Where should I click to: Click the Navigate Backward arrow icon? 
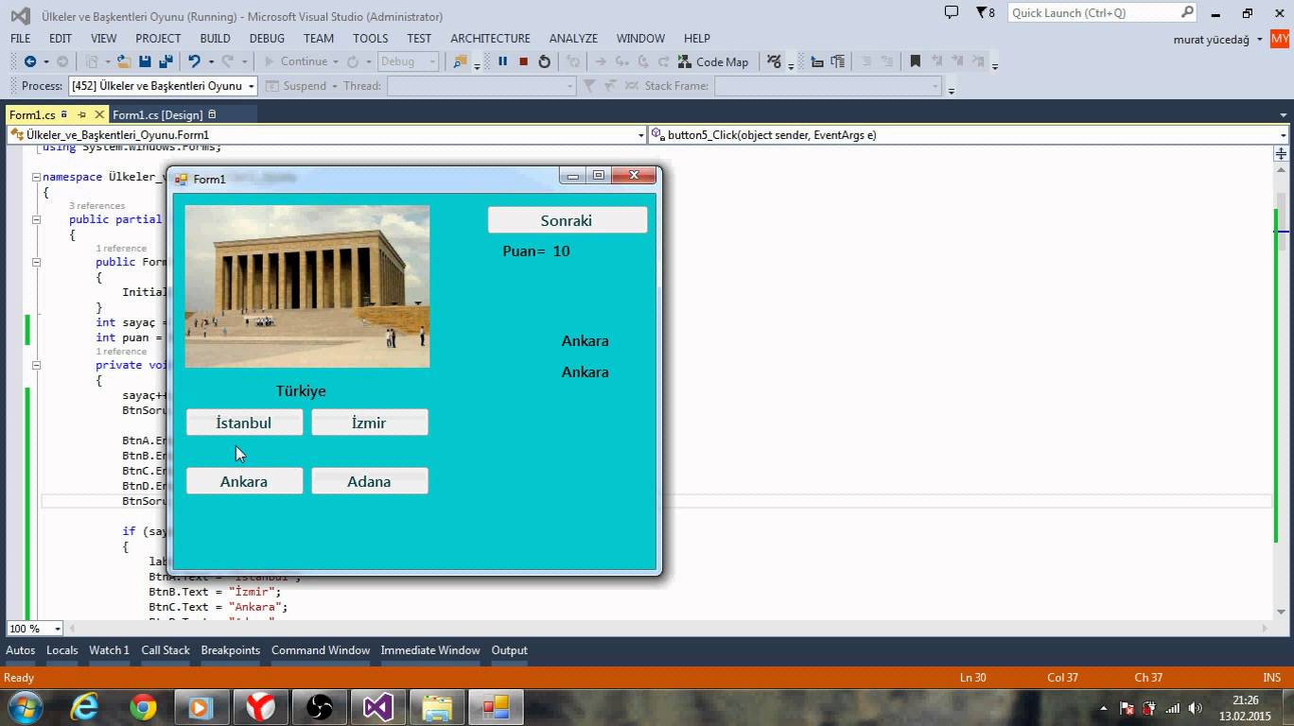30,61
